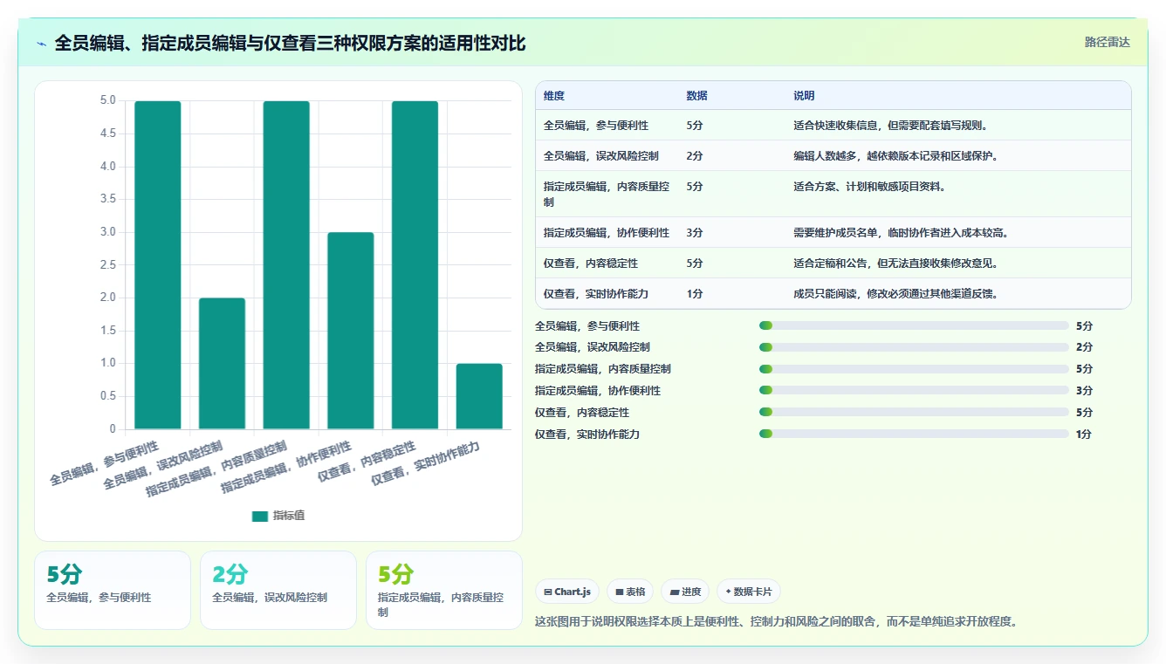Click the progress bar of 仅查看，实时协作能力
This screenshot has height=664, width=1166.
[914, 434]
